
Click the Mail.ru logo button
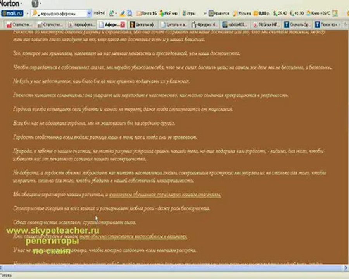(12, 13)
